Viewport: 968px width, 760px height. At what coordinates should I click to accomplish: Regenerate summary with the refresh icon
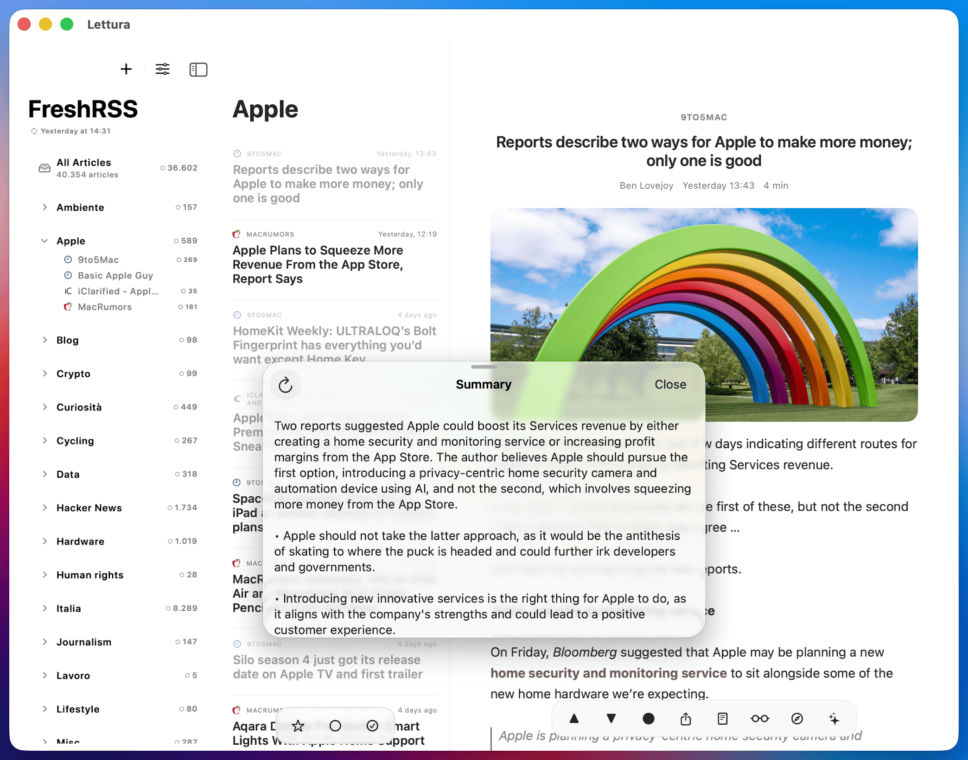286,385
